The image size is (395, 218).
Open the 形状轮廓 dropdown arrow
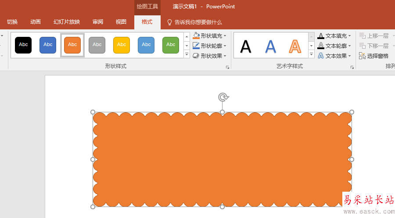[225, 46]
